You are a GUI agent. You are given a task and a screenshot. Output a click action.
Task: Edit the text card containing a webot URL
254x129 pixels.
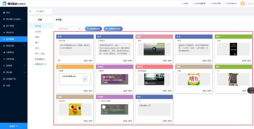click(x=125, y=61)
